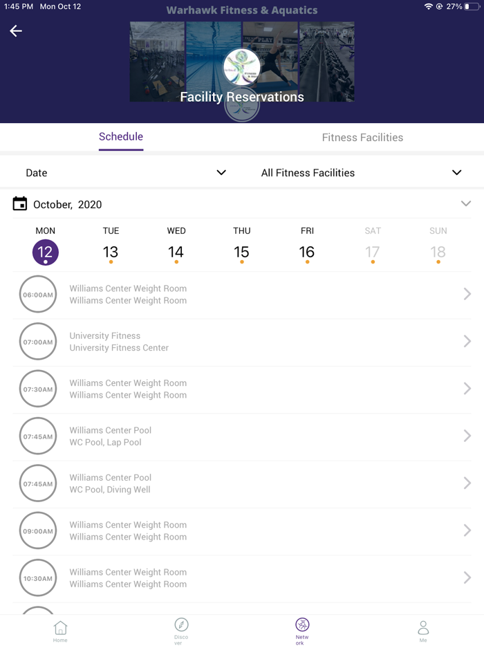Tap the 07:45AM circle for WC Lap Pool
The width and height of the screenshot is (484, 646).
(x=37, y=436)
